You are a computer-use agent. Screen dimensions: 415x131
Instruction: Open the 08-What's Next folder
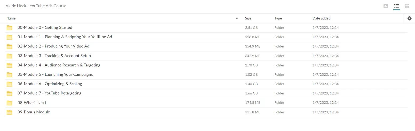click(32, 103)
